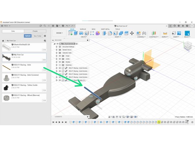
Task: Click the highlighted yellow timeline feature
Action: 159,122
